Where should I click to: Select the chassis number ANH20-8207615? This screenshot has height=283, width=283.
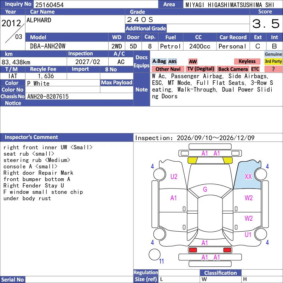(48, 97)
